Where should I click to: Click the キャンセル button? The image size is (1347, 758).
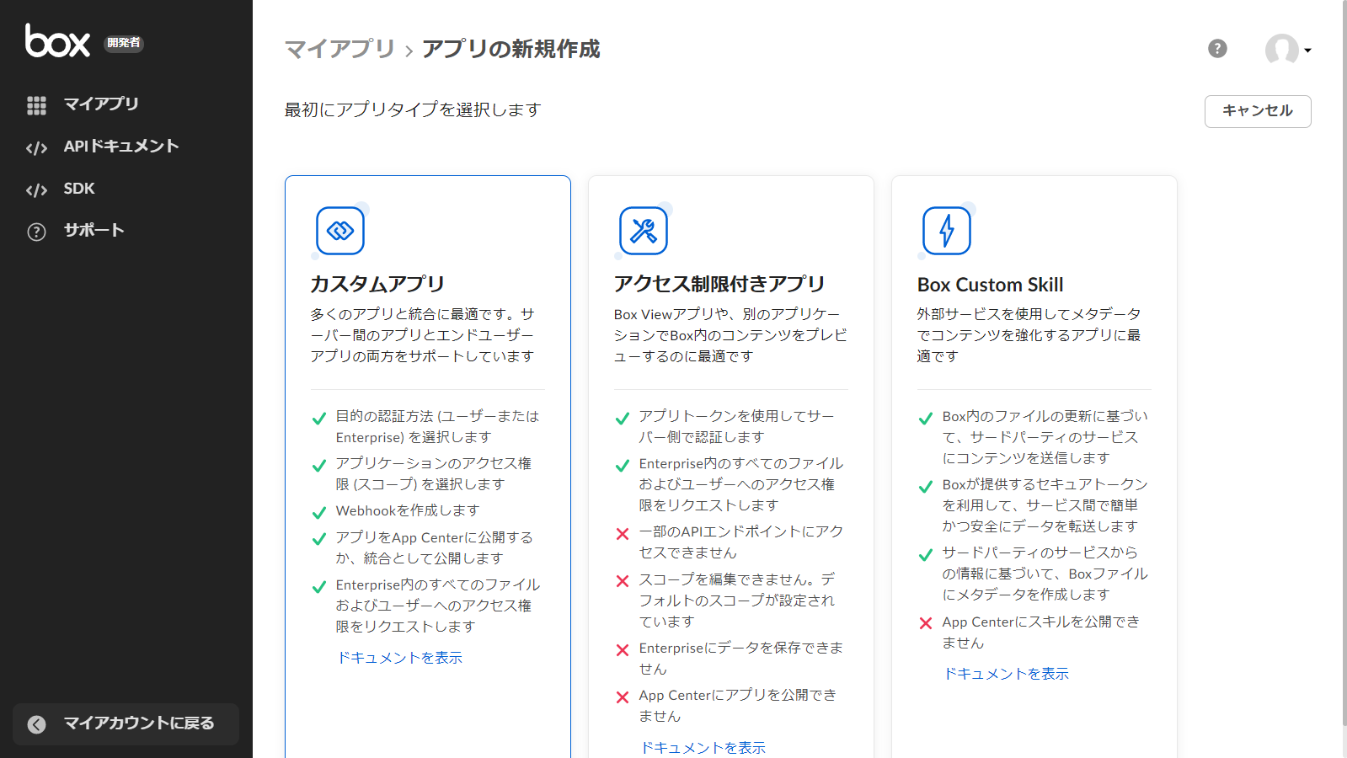click(x=1258, y=111)
